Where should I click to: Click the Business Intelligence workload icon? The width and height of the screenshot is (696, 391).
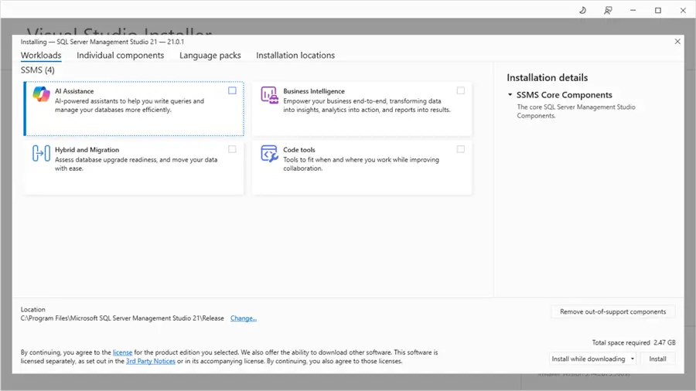269,95
